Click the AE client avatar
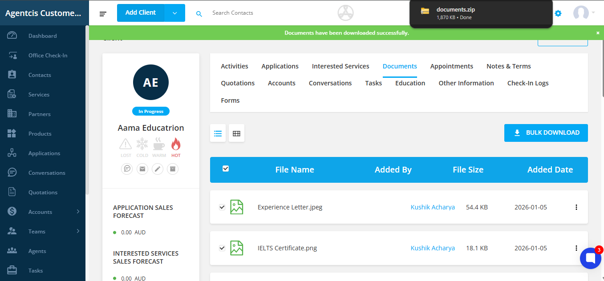This screenshot has height=281, width=604. [x=151, y=82]
